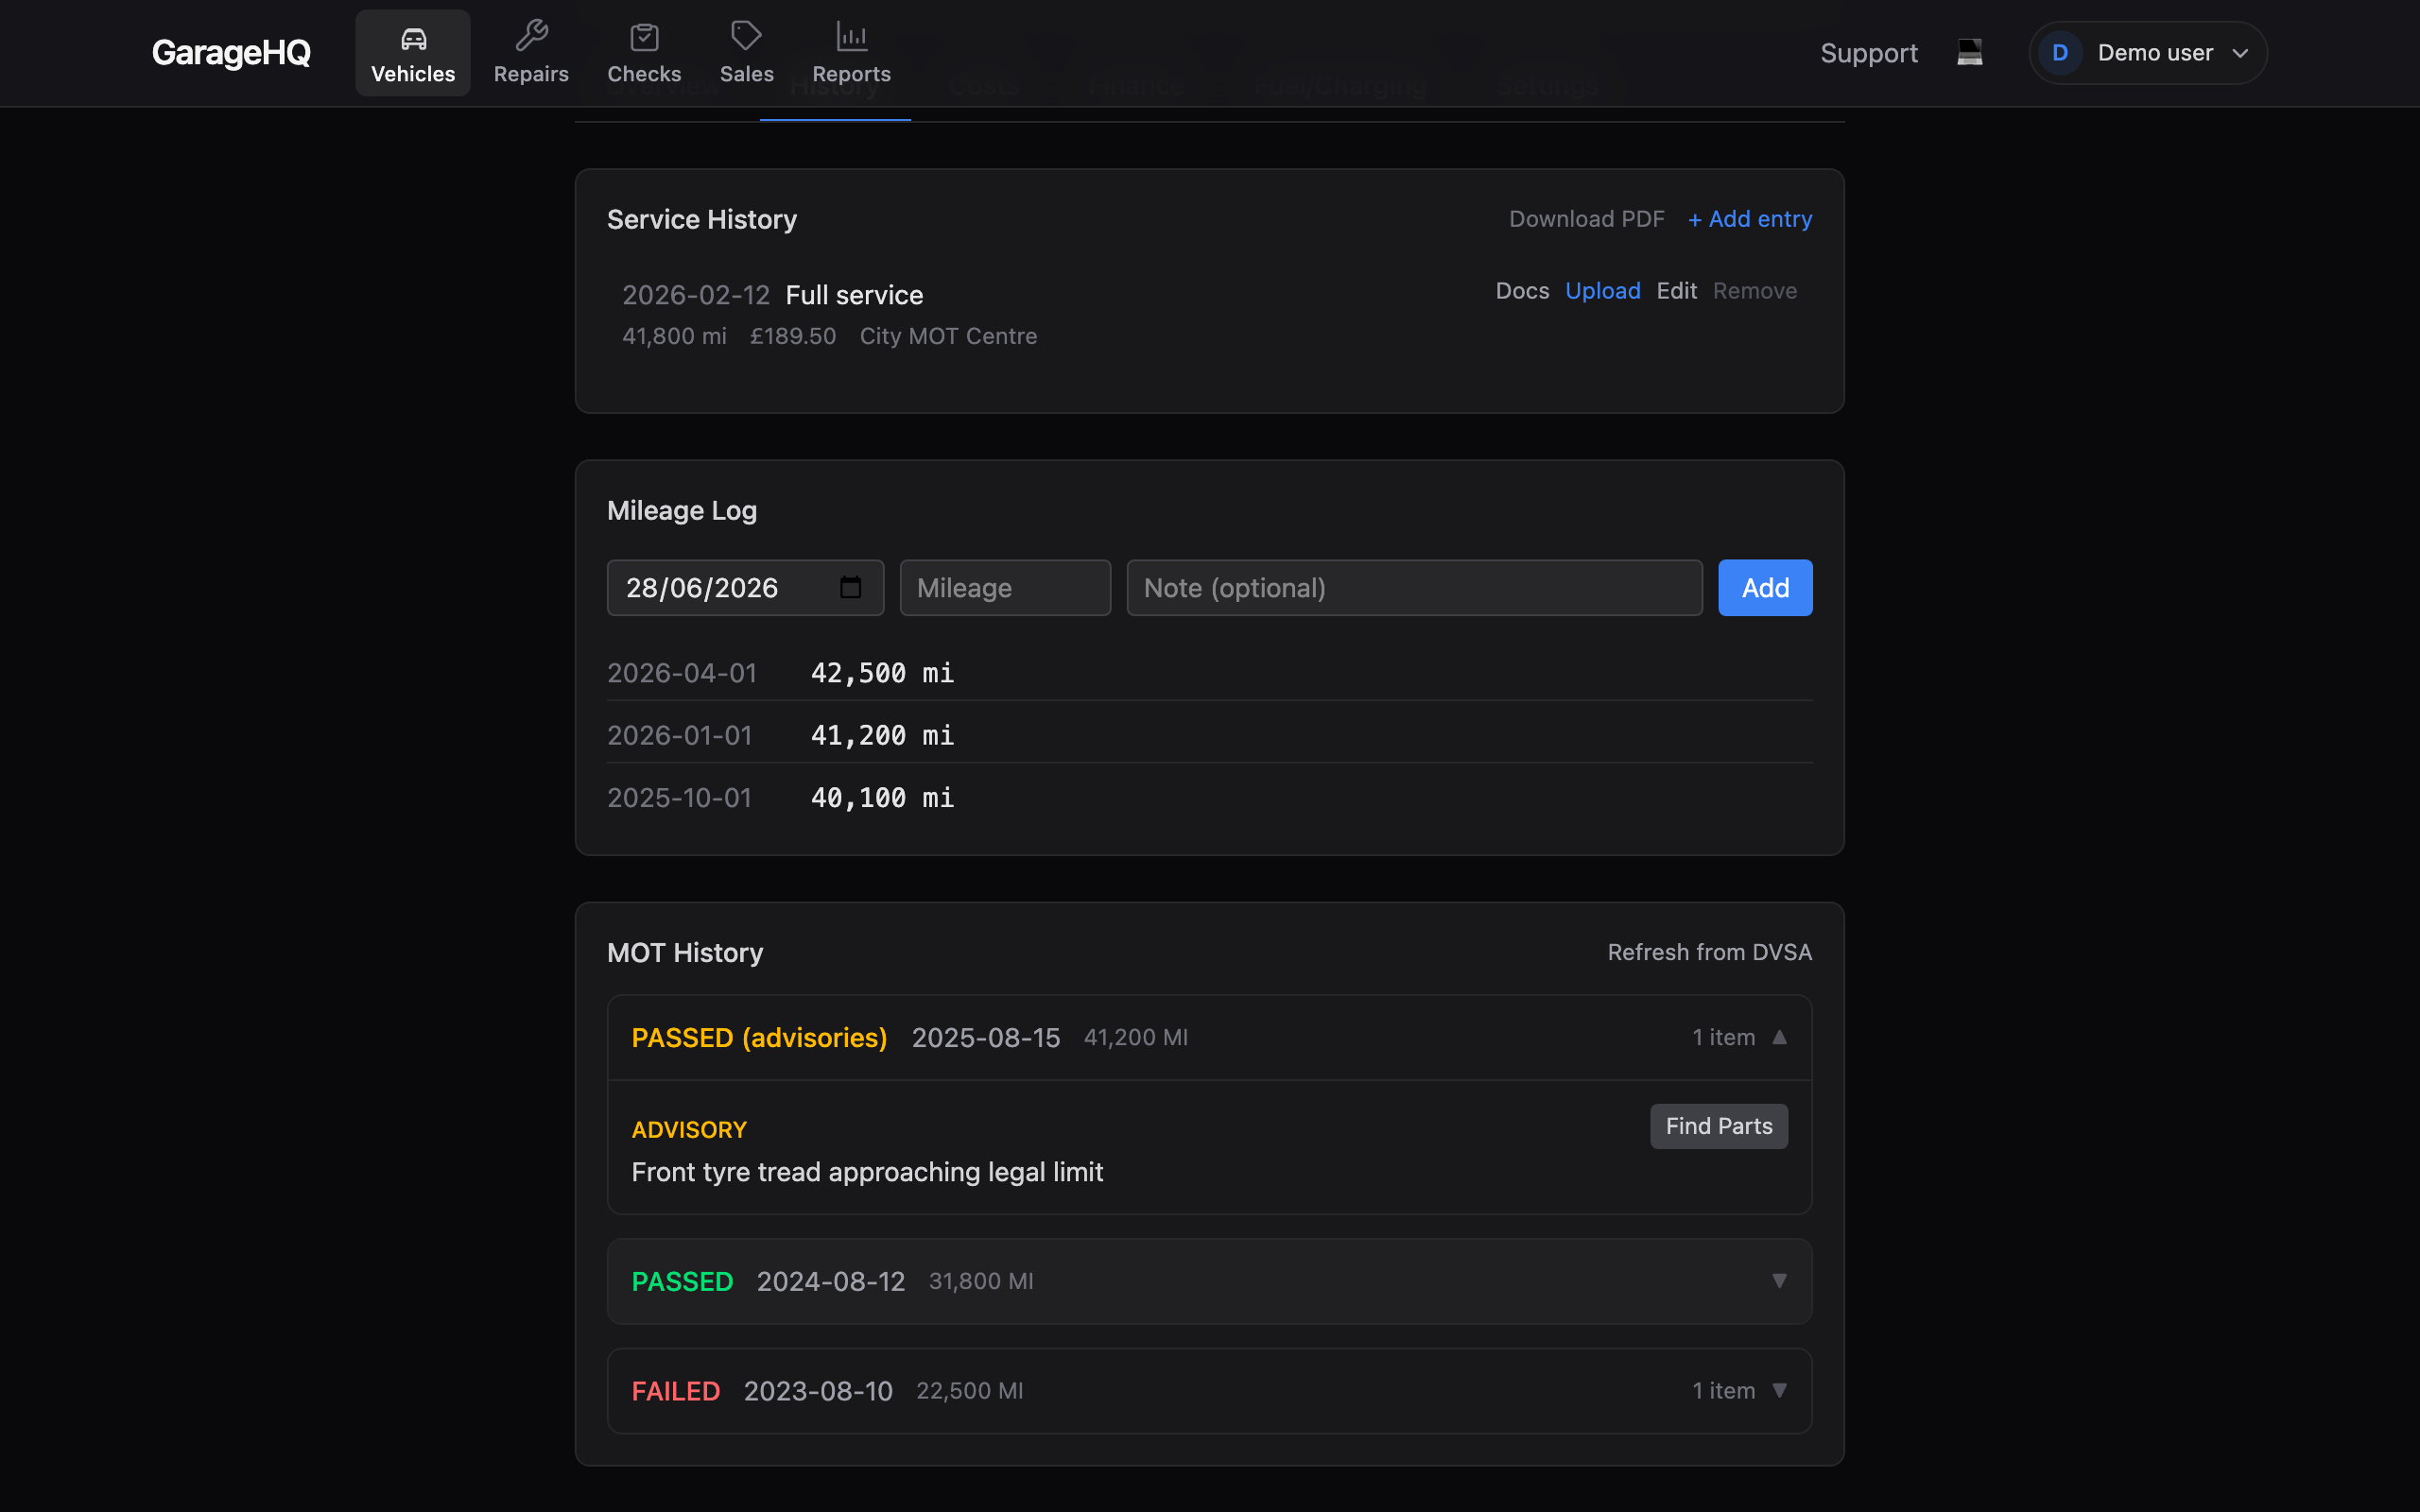Edit the Full service entry
Viewport: 2420px width, 1512px height.
[x=1676, y=291]
